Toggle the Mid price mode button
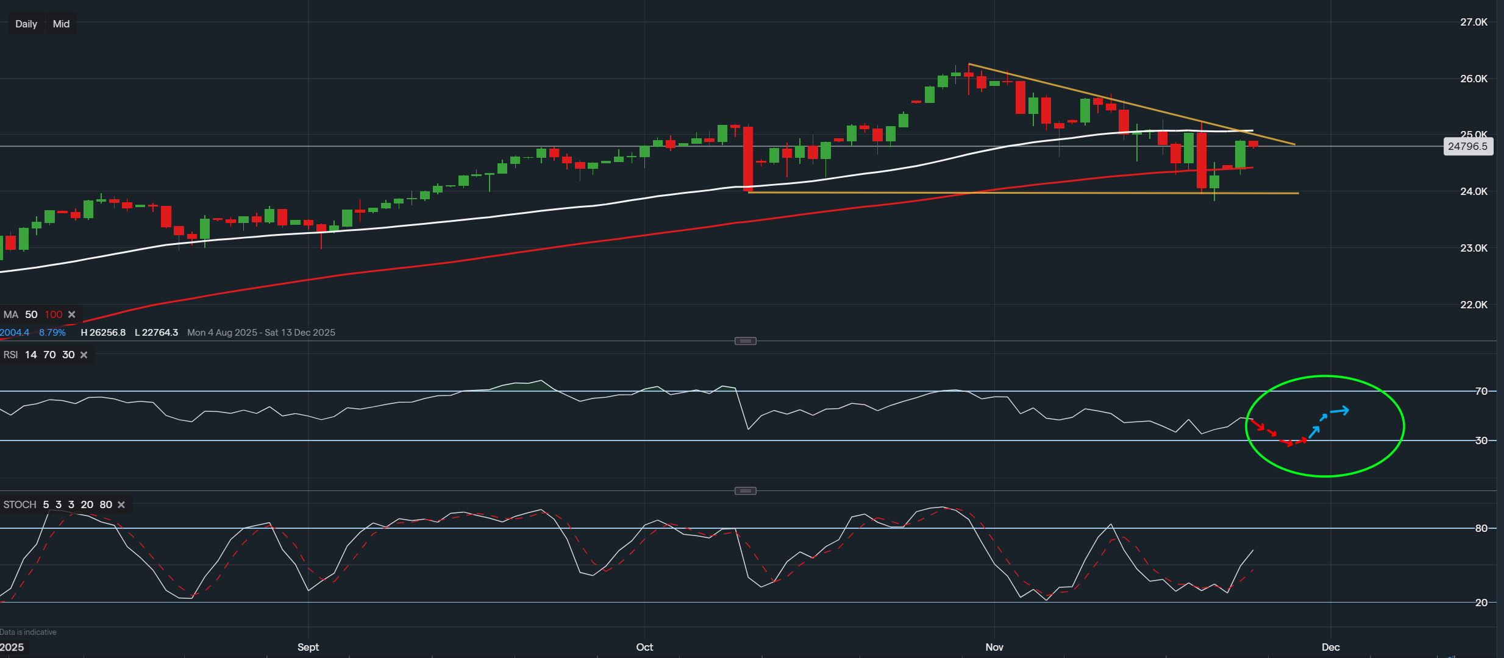The image size is (1504, 658). click(x=60, y=23)
